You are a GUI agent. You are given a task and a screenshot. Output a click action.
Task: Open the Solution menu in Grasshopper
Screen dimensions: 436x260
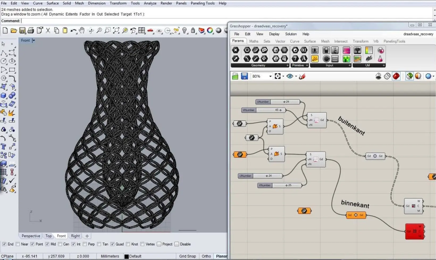[291, 34]
